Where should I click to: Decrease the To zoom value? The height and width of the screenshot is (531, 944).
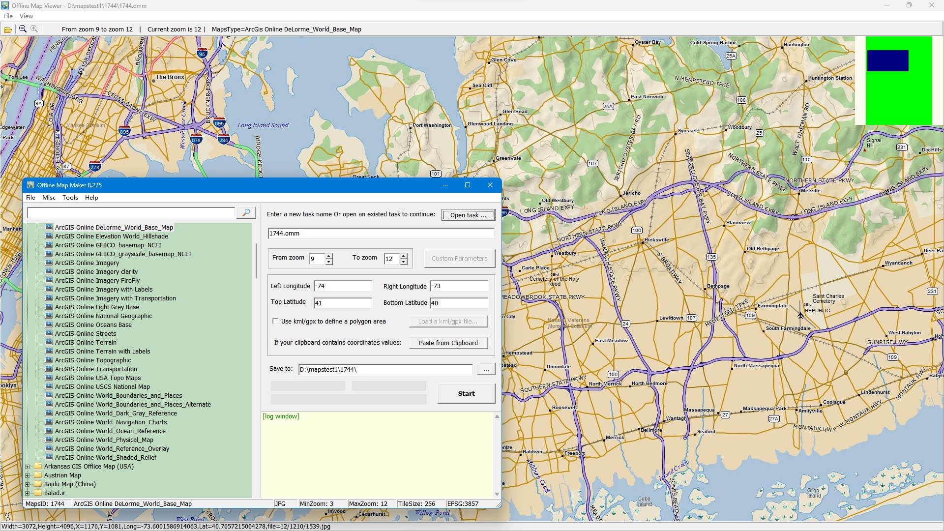click(404, 262)
